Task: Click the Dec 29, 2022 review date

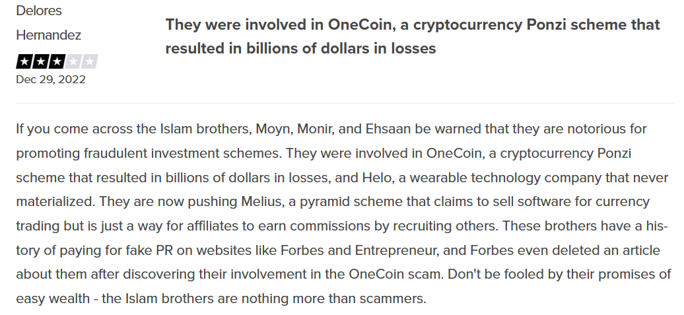Action: (50, 79)
